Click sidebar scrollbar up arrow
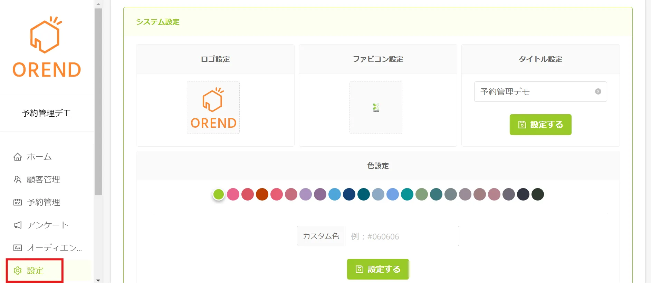 click(x=98, y=4)
